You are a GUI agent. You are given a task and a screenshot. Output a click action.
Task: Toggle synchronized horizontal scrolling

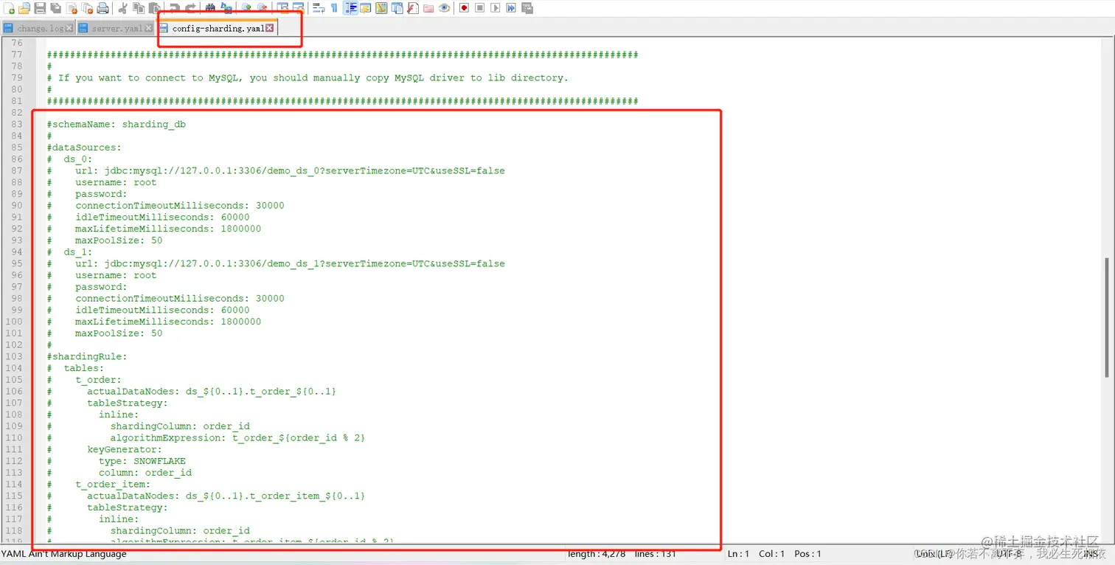(298, 8)
